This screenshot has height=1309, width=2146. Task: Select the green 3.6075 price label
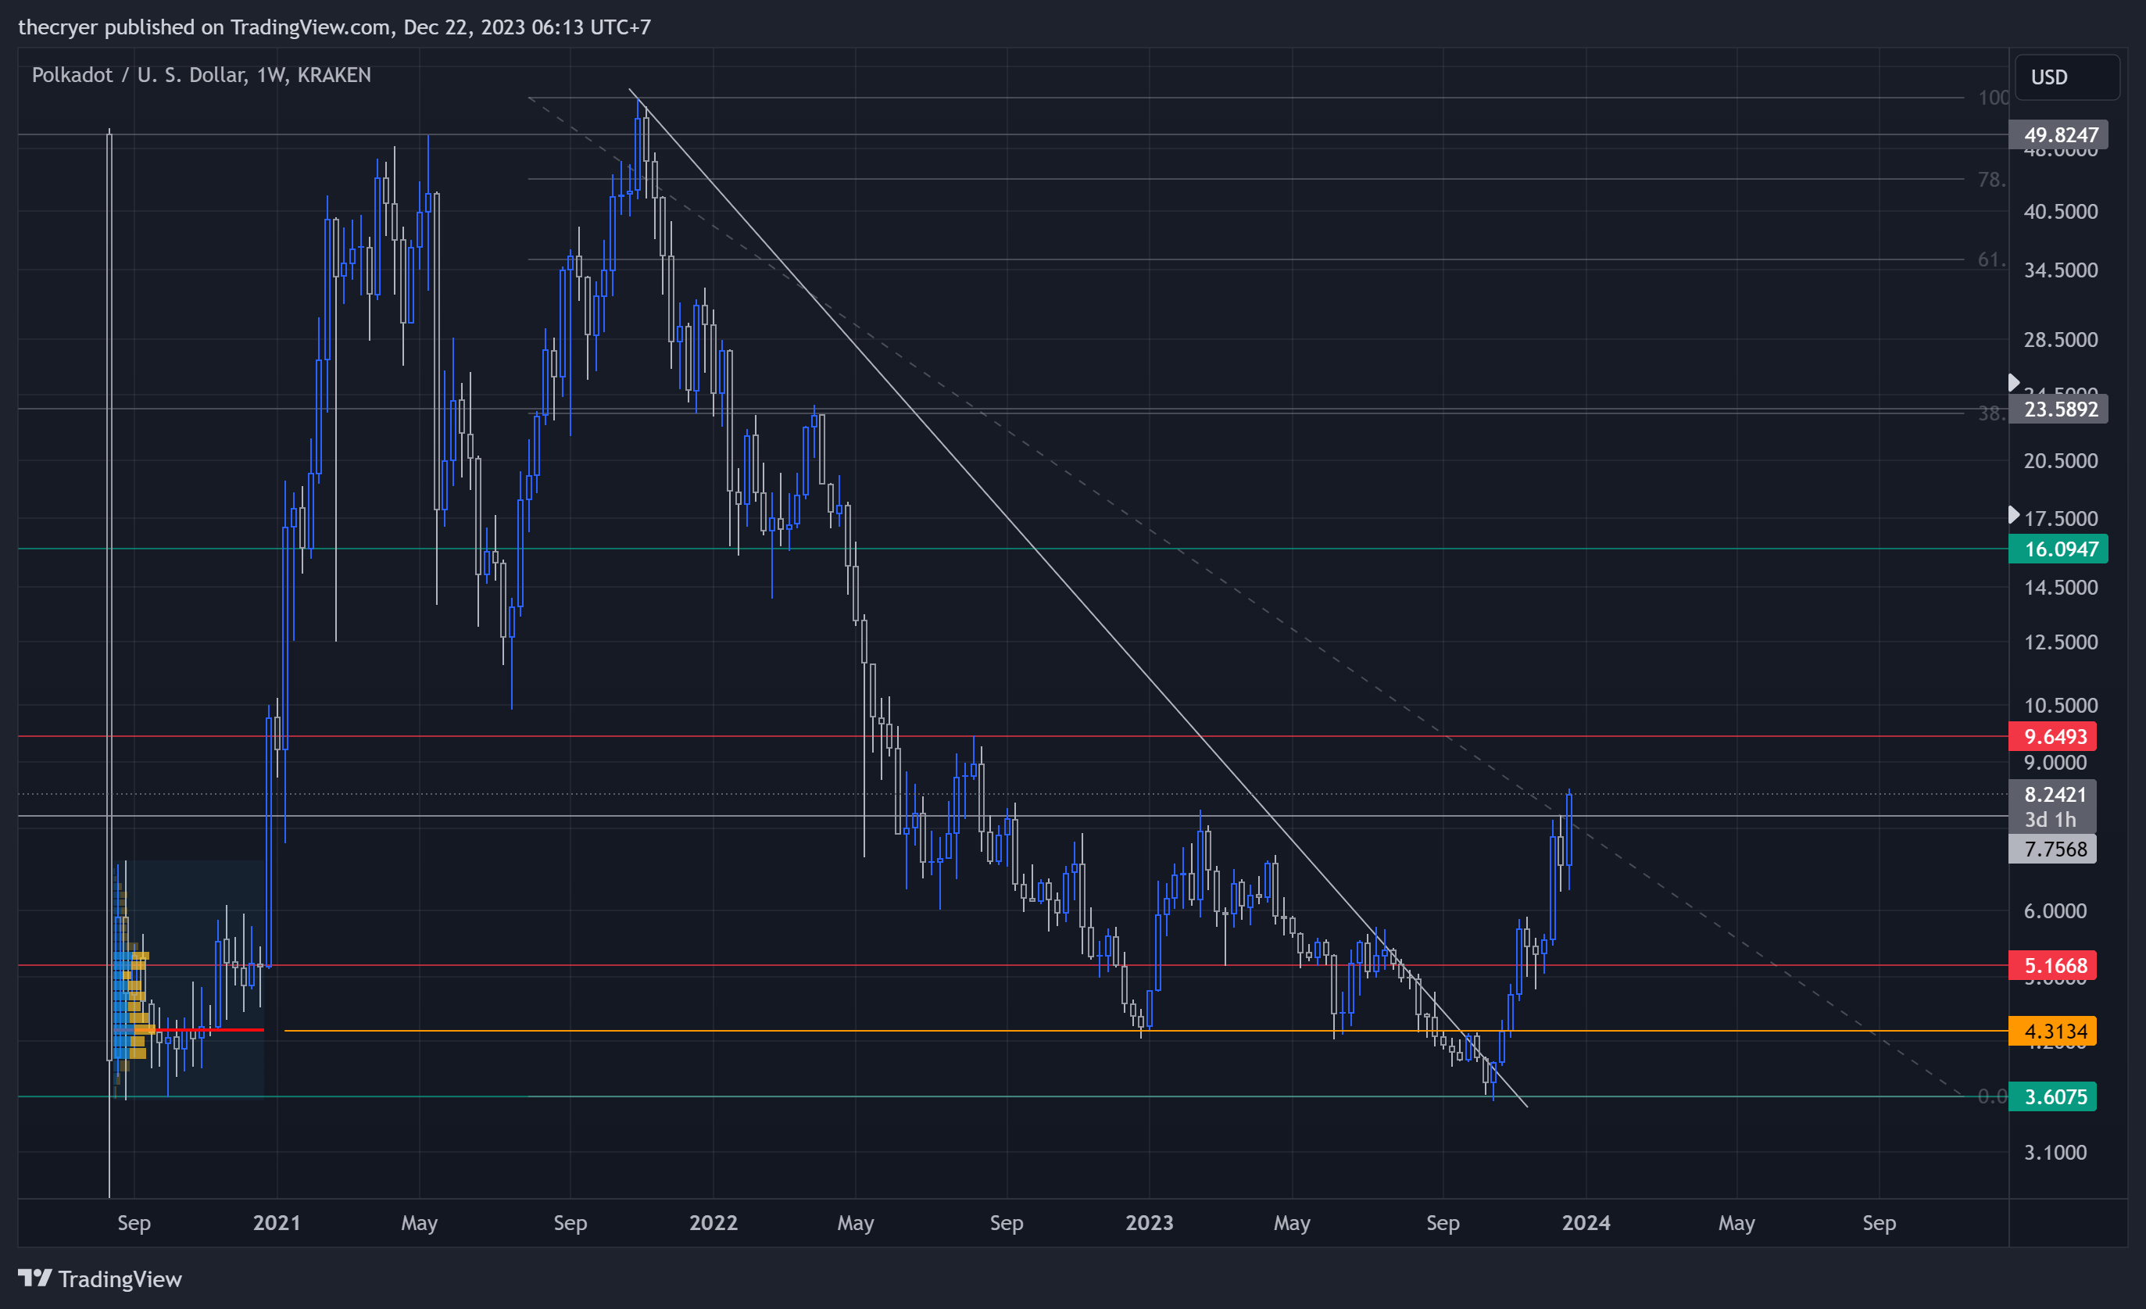pos(2052,1096)
